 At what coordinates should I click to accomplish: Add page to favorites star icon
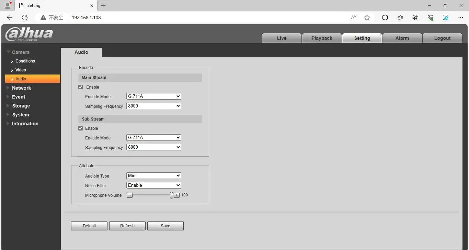367,18
